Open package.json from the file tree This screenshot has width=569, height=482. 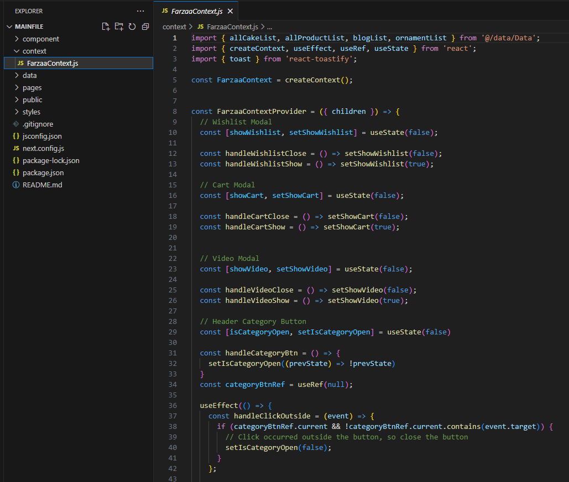(x=43, y=173)
